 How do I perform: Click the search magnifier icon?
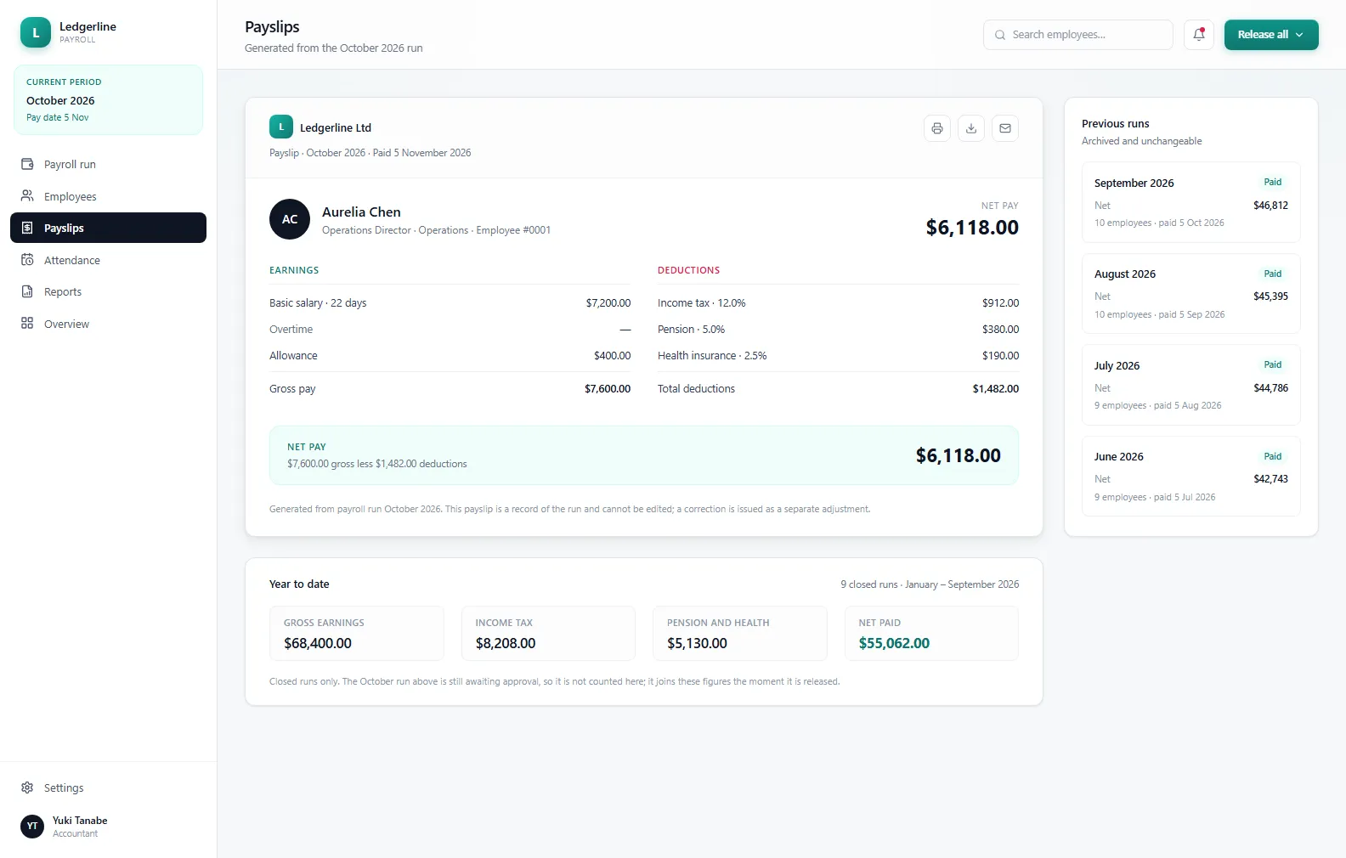click(x=1000, y=35)
